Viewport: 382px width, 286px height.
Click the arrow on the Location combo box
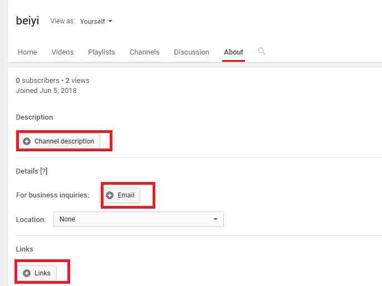pyautogui.click(x=216, y=219)
